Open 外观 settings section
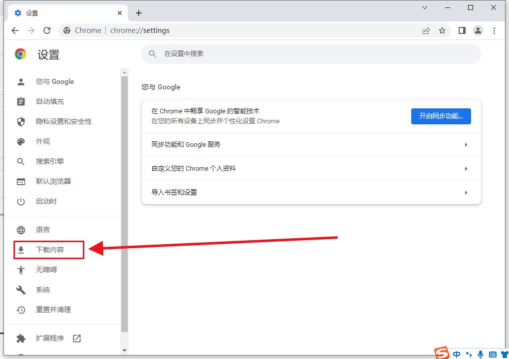Image resolution: width=509 pixels, height=359 pixels. pyautogui.click(x=43, y=141)
